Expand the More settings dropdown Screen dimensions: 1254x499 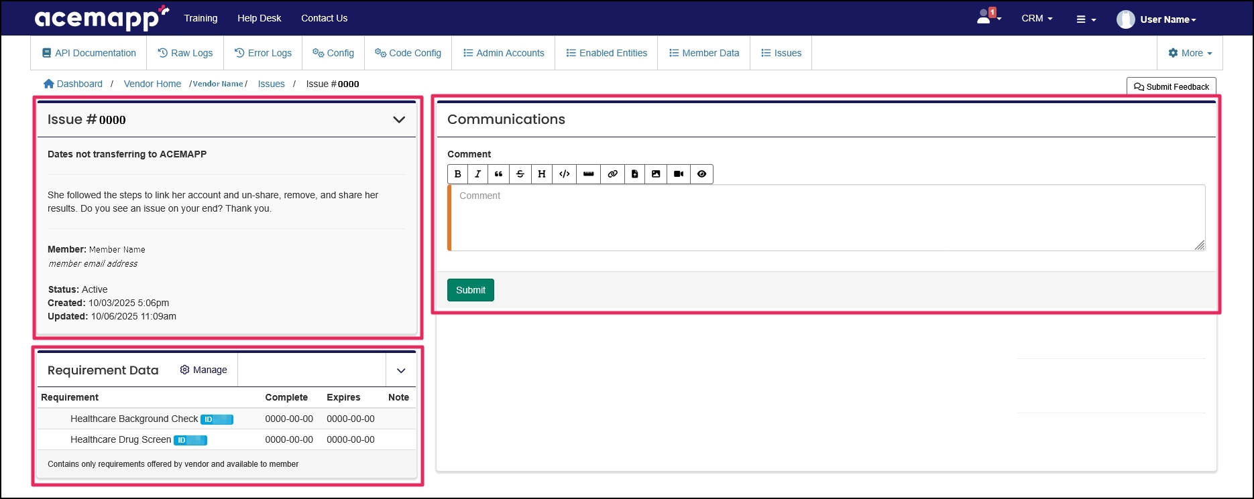1190,53
